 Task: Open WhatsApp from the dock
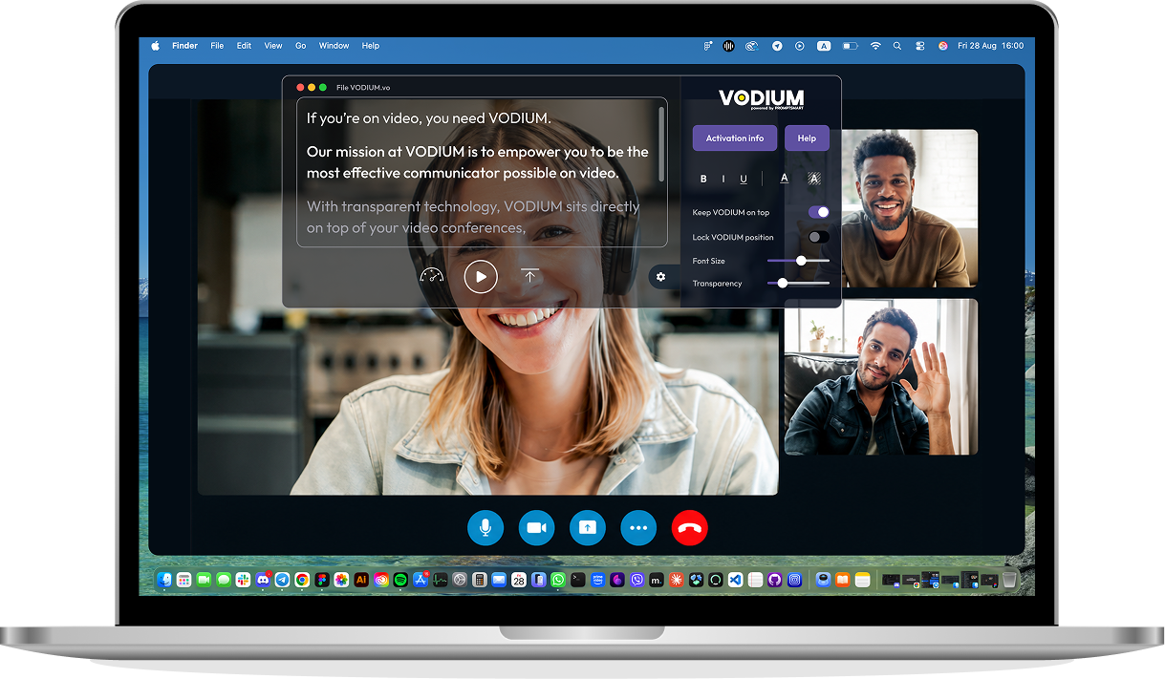tap(558, 580)
